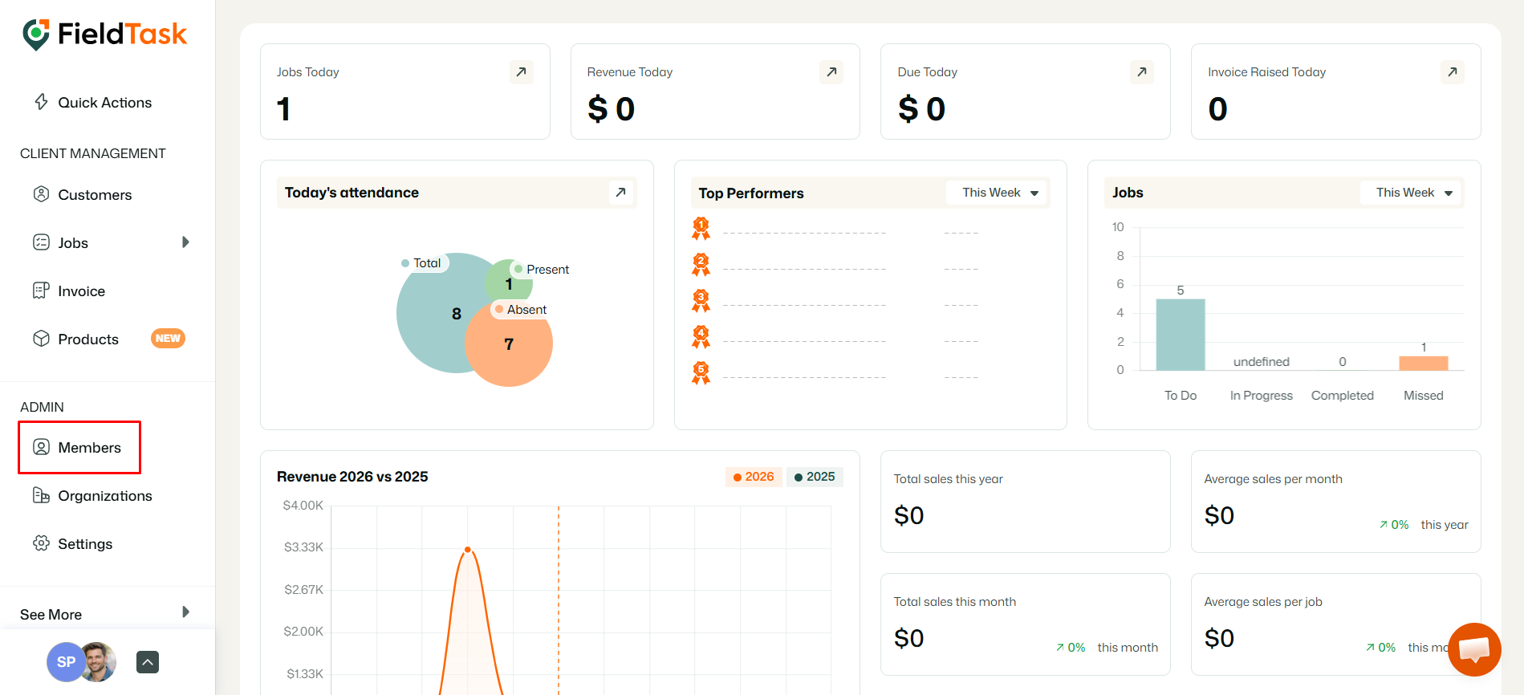
Task: Toggle the Present attendance legend
Action: 542,270
